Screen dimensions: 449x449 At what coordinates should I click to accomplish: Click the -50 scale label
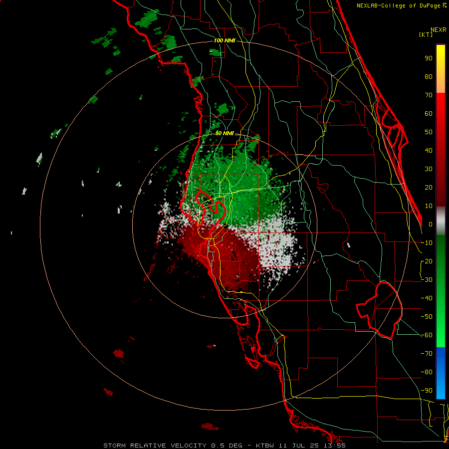coord(427,317)
